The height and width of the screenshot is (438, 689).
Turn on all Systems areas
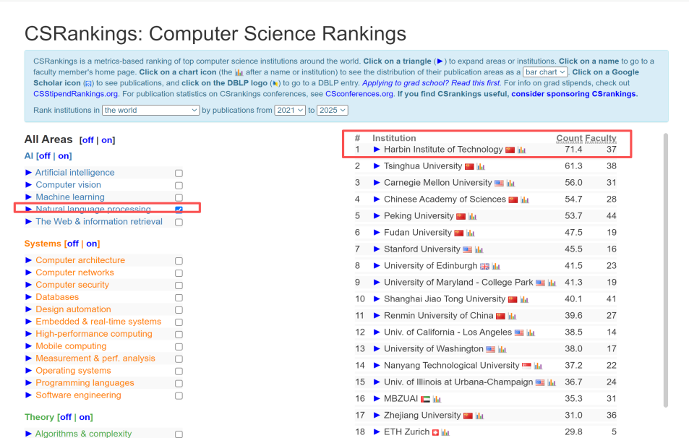(92, 244)
